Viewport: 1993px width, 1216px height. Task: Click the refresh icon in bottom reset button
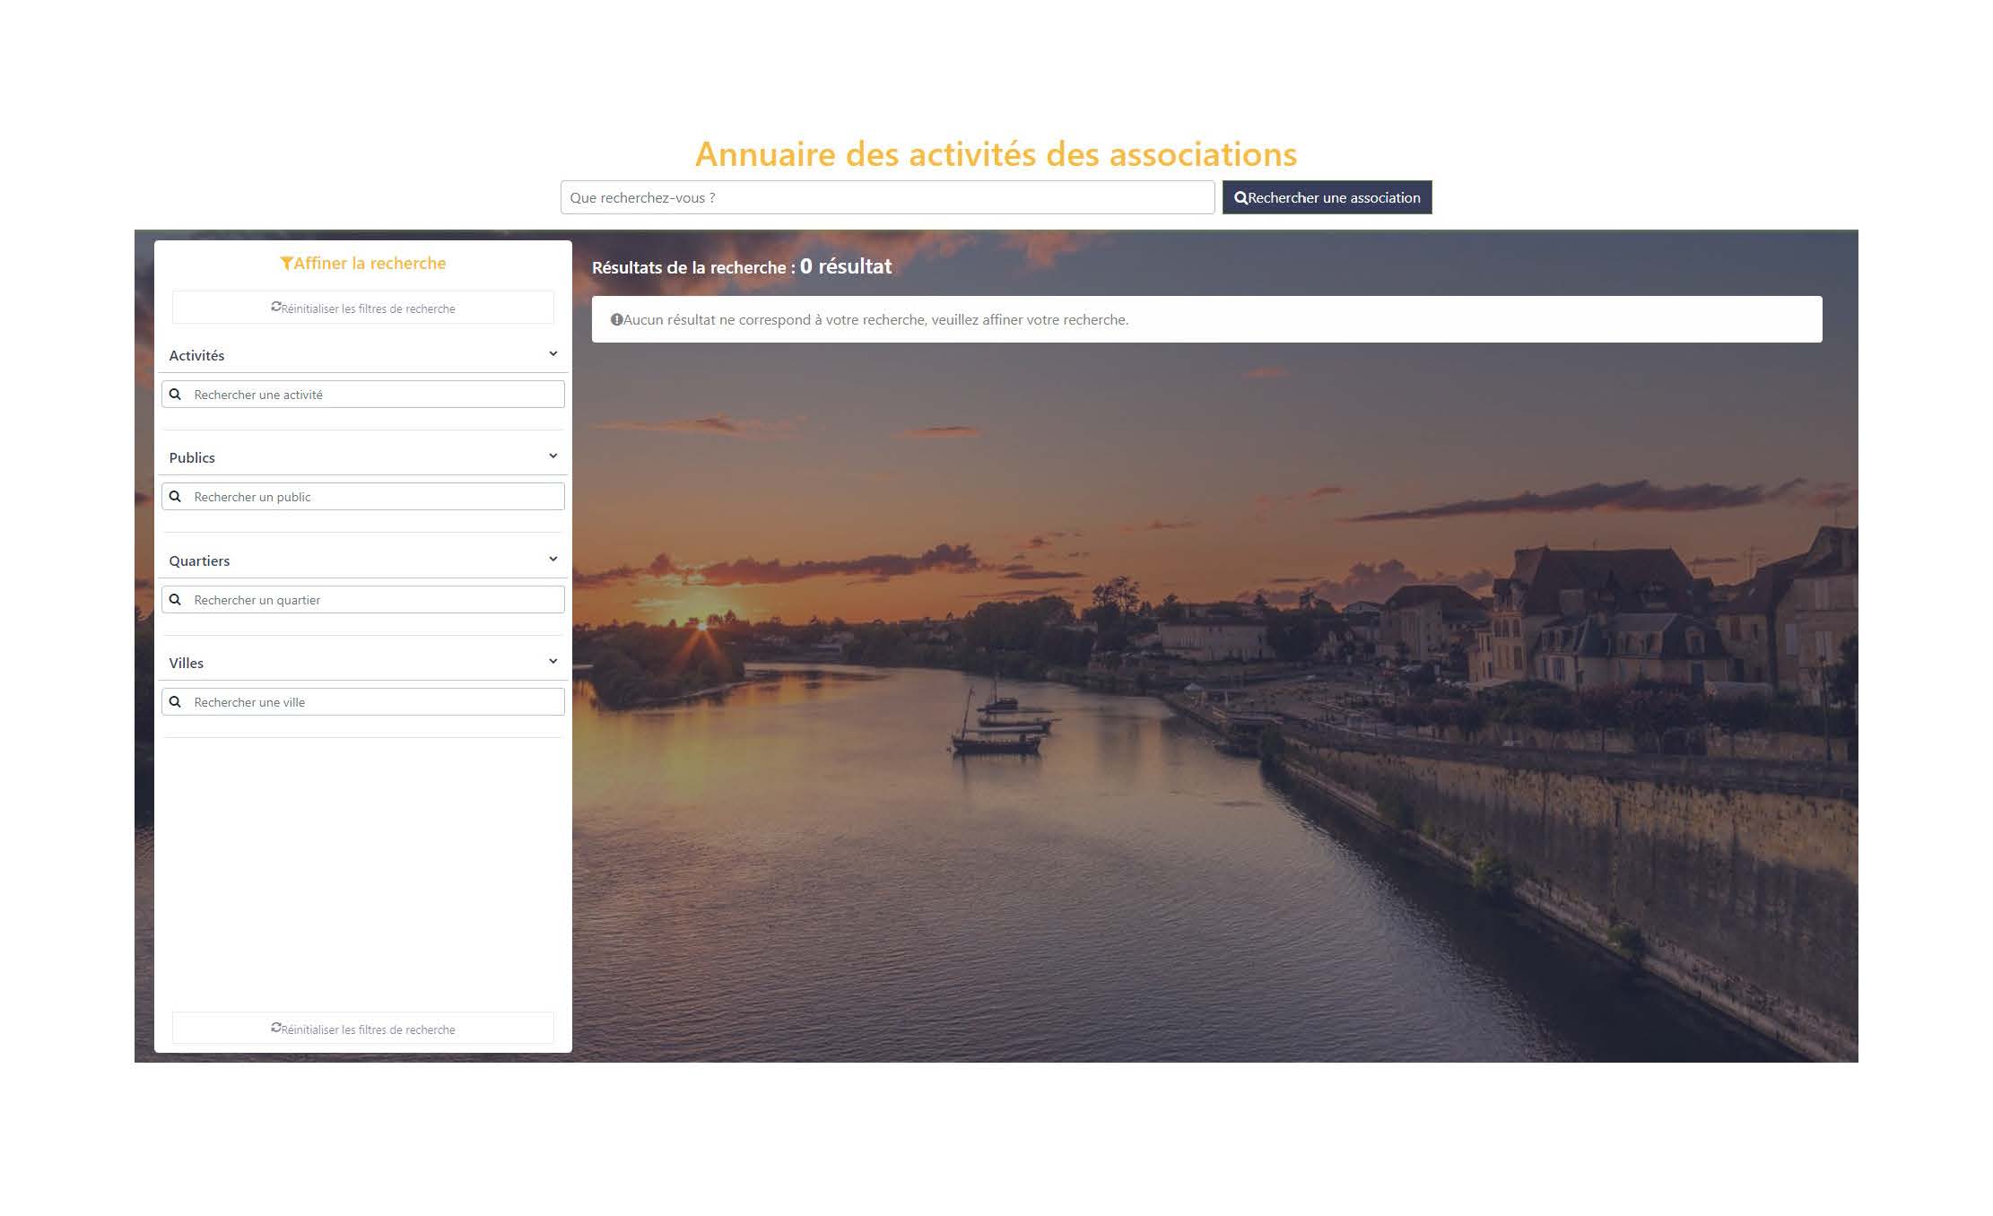(276, 1029)
